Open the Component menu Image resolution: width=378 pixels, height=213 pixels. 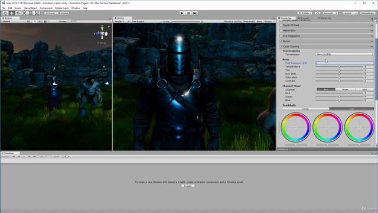click(x=46, y=8)
